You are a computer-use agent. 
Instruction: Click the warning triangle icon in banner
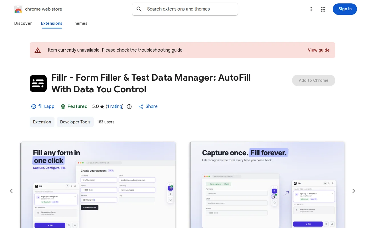coord(38,50)
